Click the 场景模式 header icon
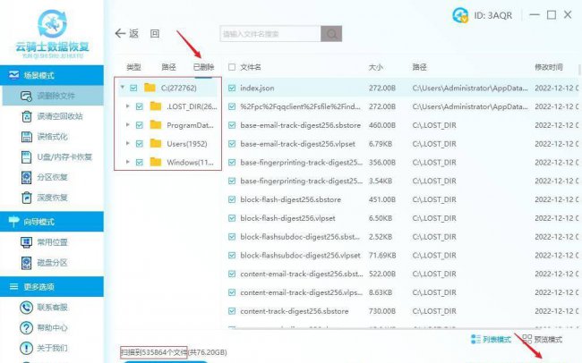Screen dimensions: 582x363 tap(14, 75)
